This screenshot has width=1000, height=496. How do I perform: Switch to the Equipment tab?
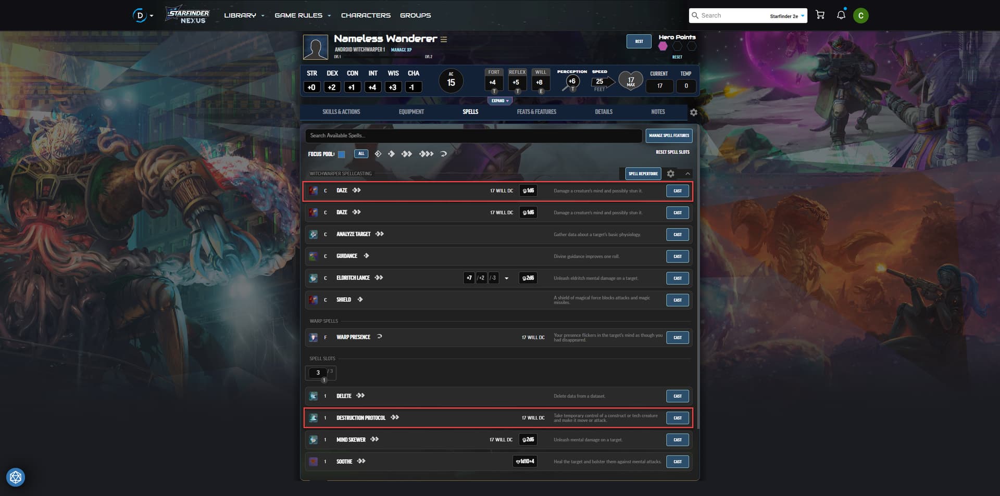[x=411, y=112]
